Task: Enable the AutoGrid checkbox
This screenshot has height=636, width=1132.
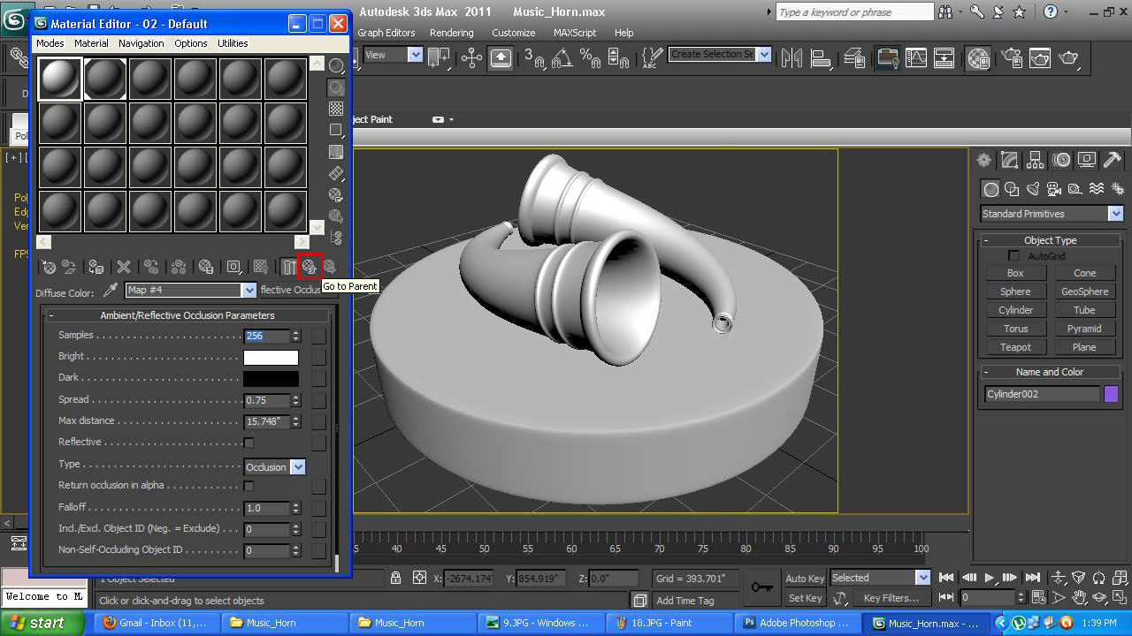Action: [x=1013, y=255]
